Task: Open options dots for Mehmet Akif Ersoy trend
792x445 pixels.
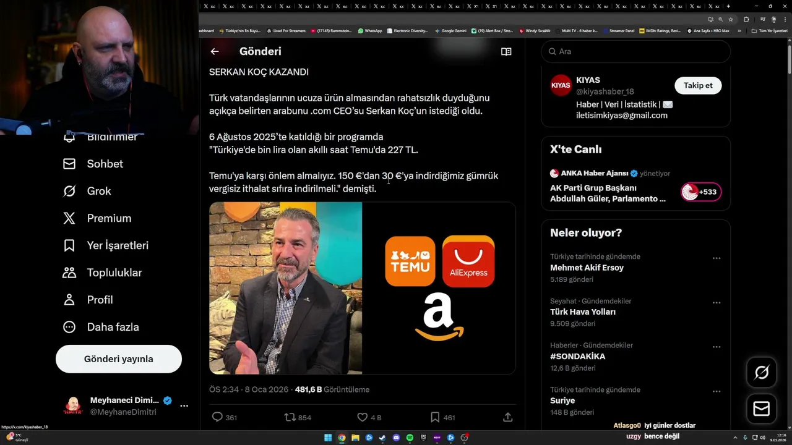Action: point(717,258)
